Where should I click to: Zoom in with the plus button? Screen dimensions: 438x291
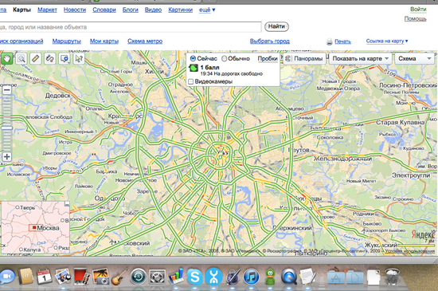pos(6,156)
